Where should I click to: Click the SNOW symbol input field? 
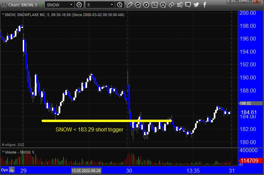57,5
